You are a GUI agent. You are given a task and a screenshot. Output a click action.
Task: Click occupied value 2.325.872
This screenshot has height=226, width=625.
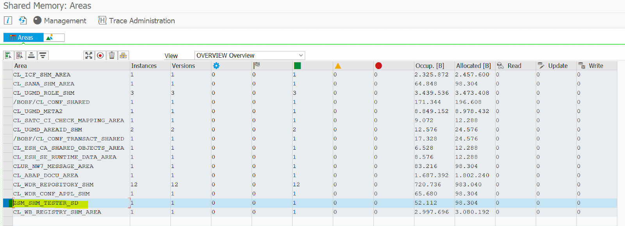pos(432,75)
